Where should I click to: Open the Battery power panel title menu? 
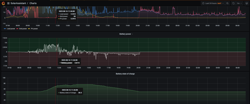click(x=126, y=34)
